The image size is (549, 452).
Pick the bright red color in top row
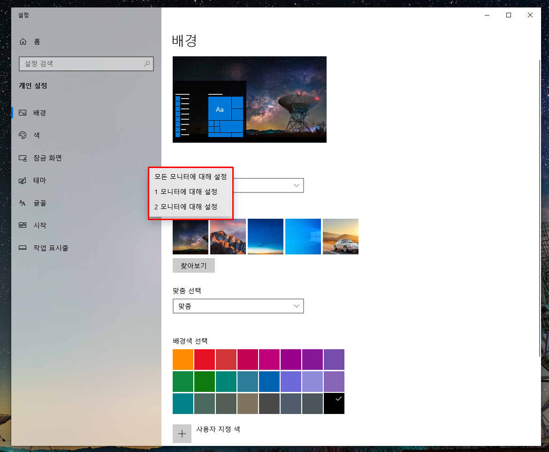205,360
